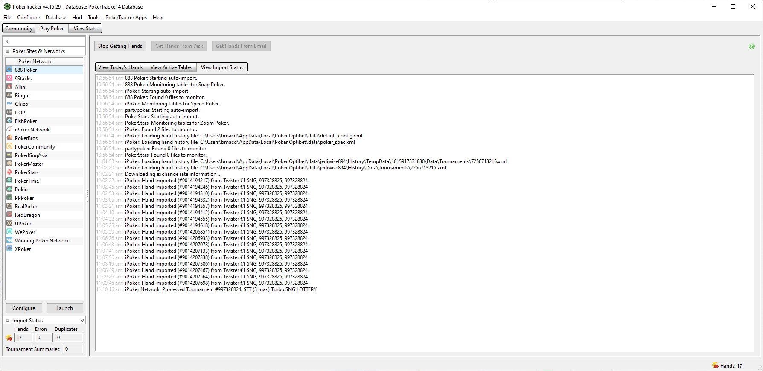Select the Winning Poker Network icon
The height and width of the screenshot is (371, 763).
coord(9,240)
